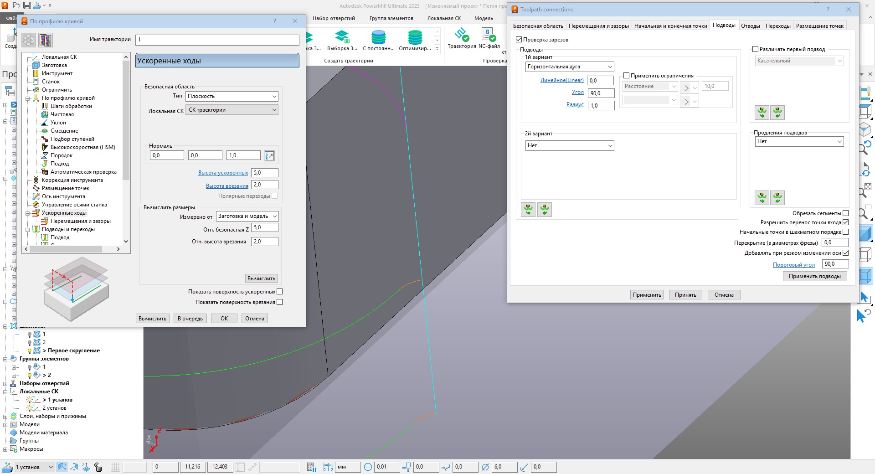Click the right copy-leads icon under 2й вариант

[545, 210]
